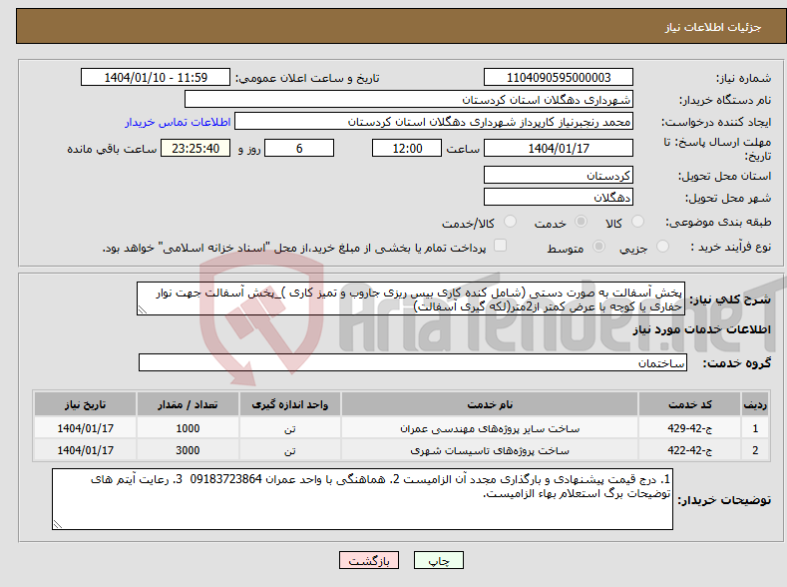787x587 pixels.
Task: Click the remaining days field showing 6
Action: coord(299,148)
